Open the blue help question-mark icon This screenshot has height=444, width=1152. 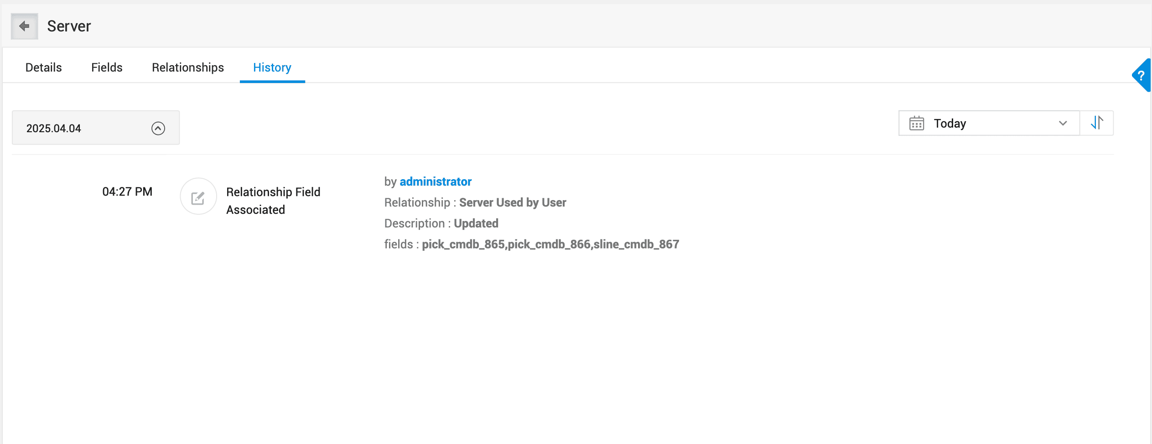tap(1142, 76)
